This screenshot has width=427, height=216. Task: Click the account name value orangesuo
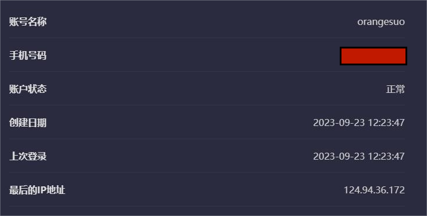coord(380,22)
